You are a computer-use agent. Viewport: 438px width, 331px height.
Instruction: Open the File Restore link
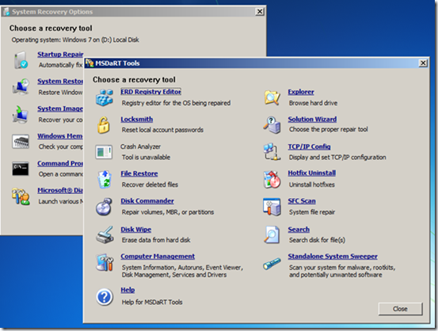click(x=139, y=173)
